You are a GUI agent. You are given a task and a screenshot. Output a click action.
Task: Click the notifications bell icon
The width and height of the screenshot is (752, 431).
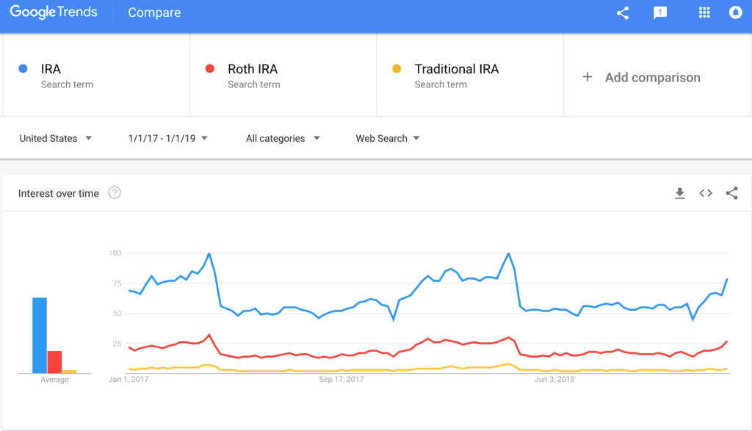(735, 13)
